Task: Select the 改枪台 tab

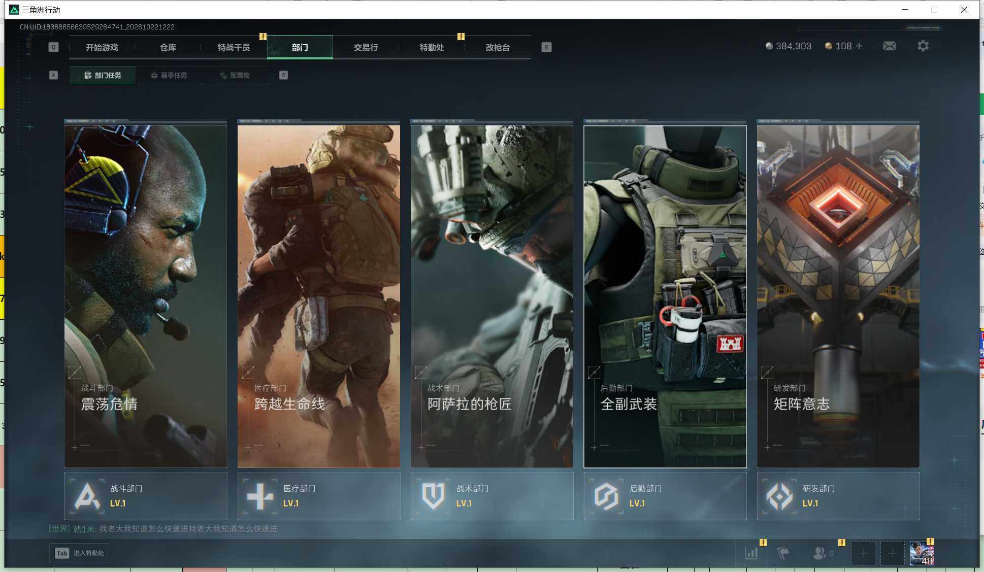Action: (498, 47)
